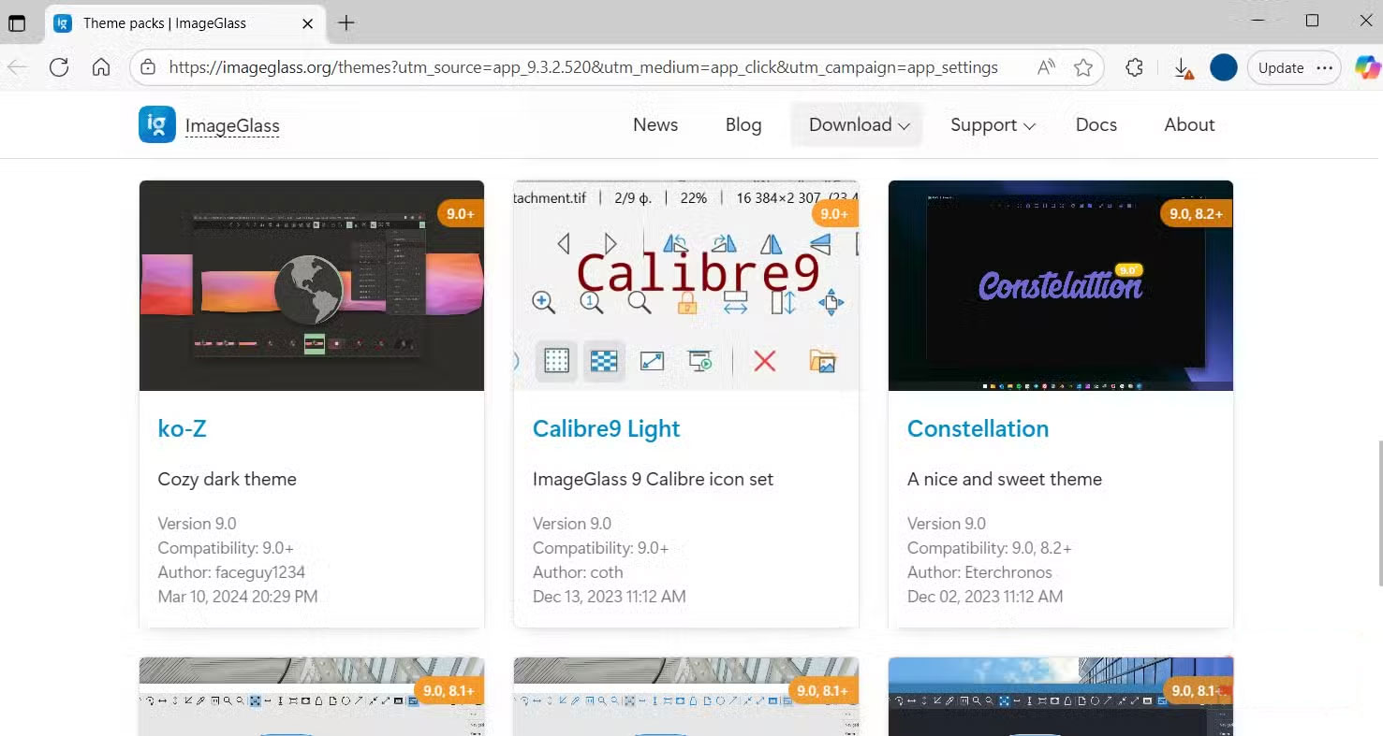Open the browser Home page
The height and width of the screenshot is (736, 1383).
[x=101, y=66]
